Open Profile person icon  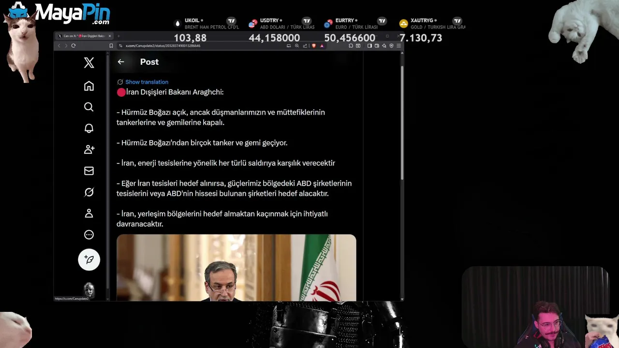click(89, 213)
